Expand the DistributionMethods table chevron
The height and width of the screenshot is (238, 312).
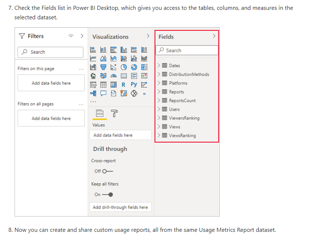click(159, 74)
